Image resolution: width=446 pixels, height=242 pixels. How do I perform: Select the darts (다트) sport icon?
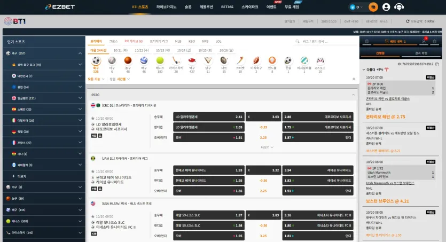pos(224,60)
